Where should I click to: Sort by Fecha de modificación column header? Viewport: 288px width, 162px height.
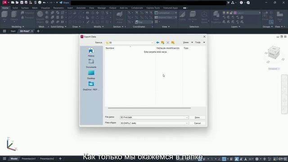[168, 48]
